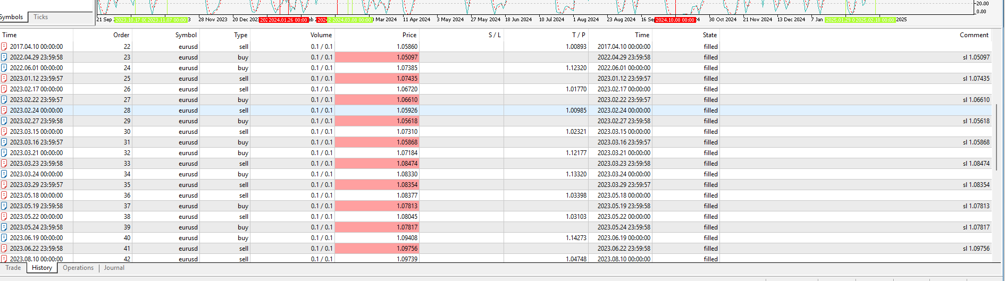Image resolution: width=1005 pixels, height=281 pixels.
Task: Click the order icon on 2023.02.22 row
Action: pyautogui.click(x=4, y=100)
